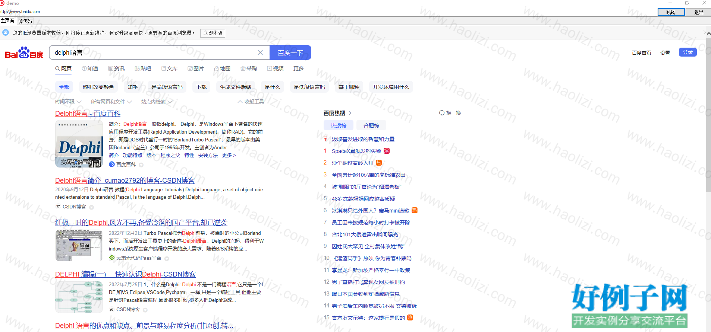Click the 退出 button
This screenshot has width=711, height=332.
(699, 12)
